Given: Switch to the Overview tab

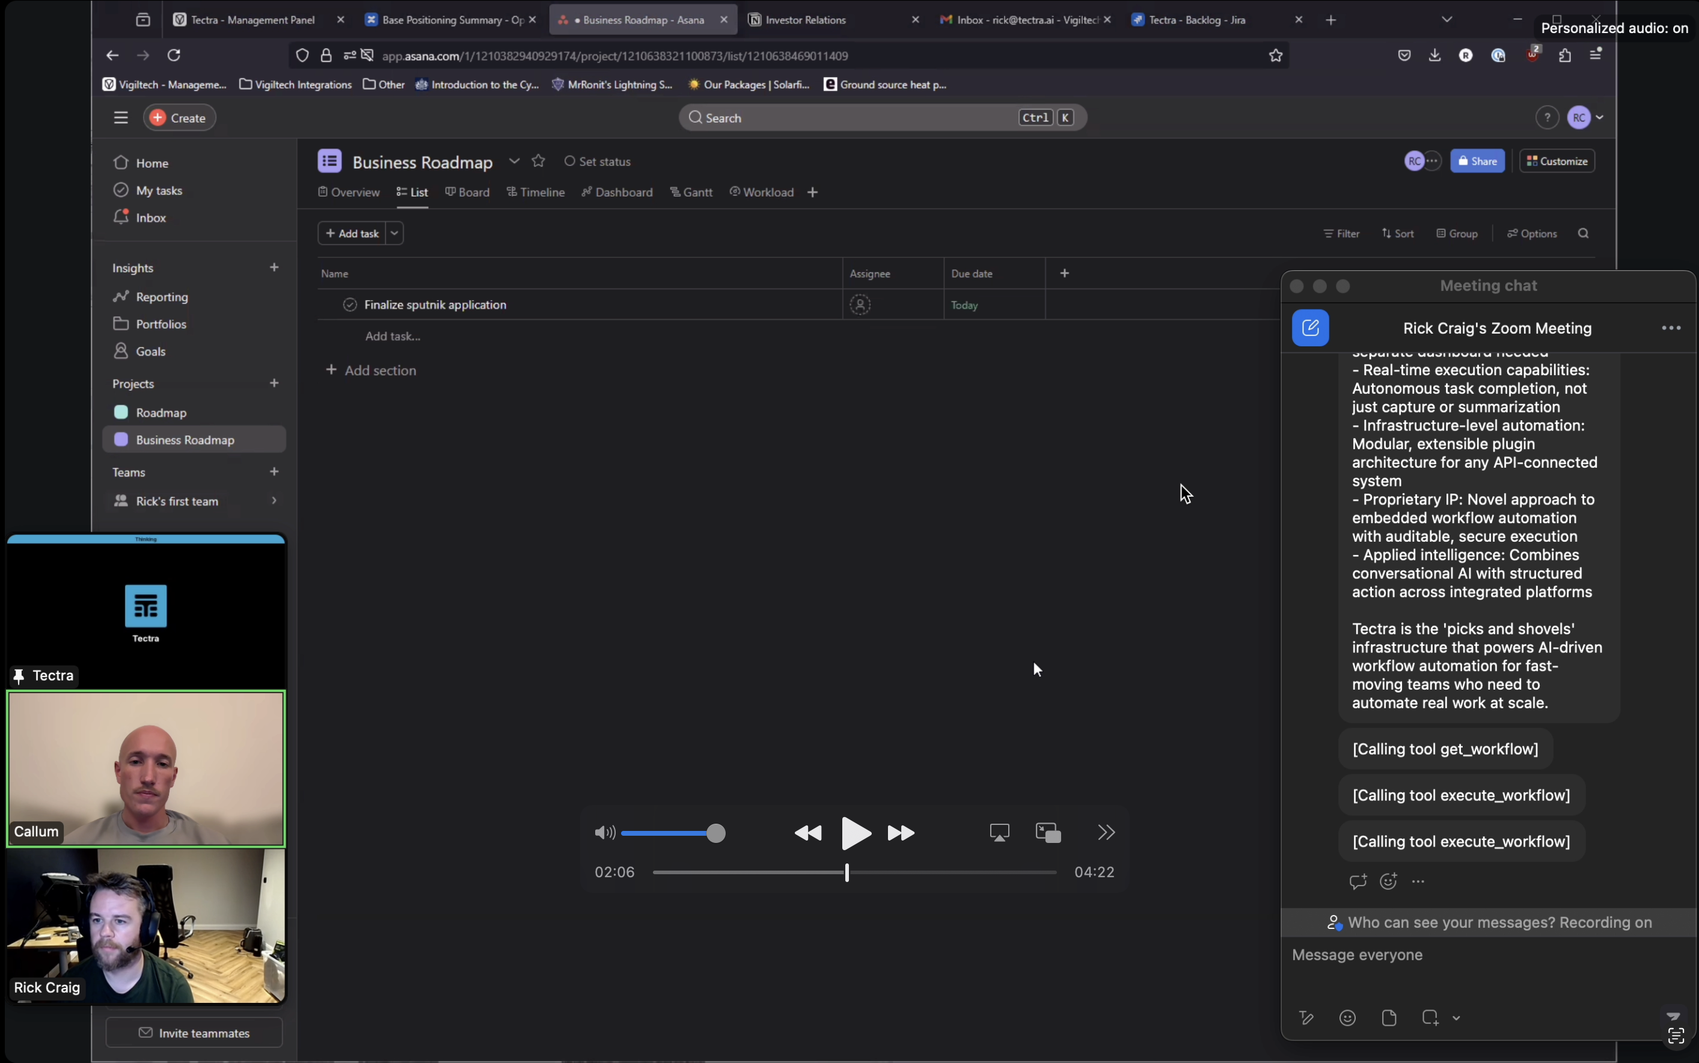Looking at the screenshot, I should [x=349, y=192].
